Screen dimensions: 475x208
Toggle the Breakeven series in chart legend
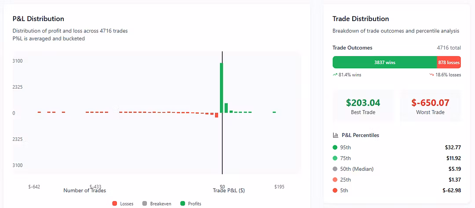153,204
